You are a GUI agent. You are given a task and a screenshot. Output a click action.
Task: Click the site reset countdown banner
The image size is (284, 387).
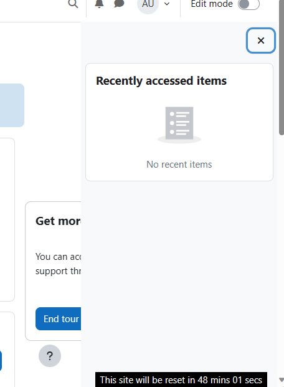point(181,380)
